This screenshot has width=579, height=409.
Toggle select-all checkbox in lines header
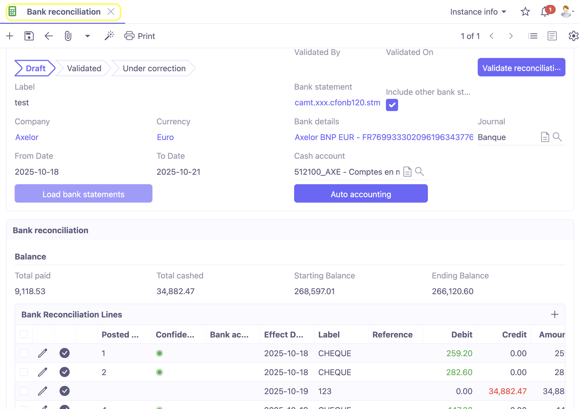point(24,335)
